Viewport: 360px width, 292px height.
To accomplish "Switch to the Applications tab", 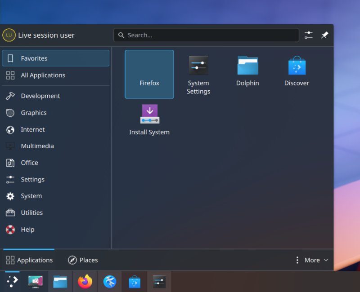I will 29,260.
